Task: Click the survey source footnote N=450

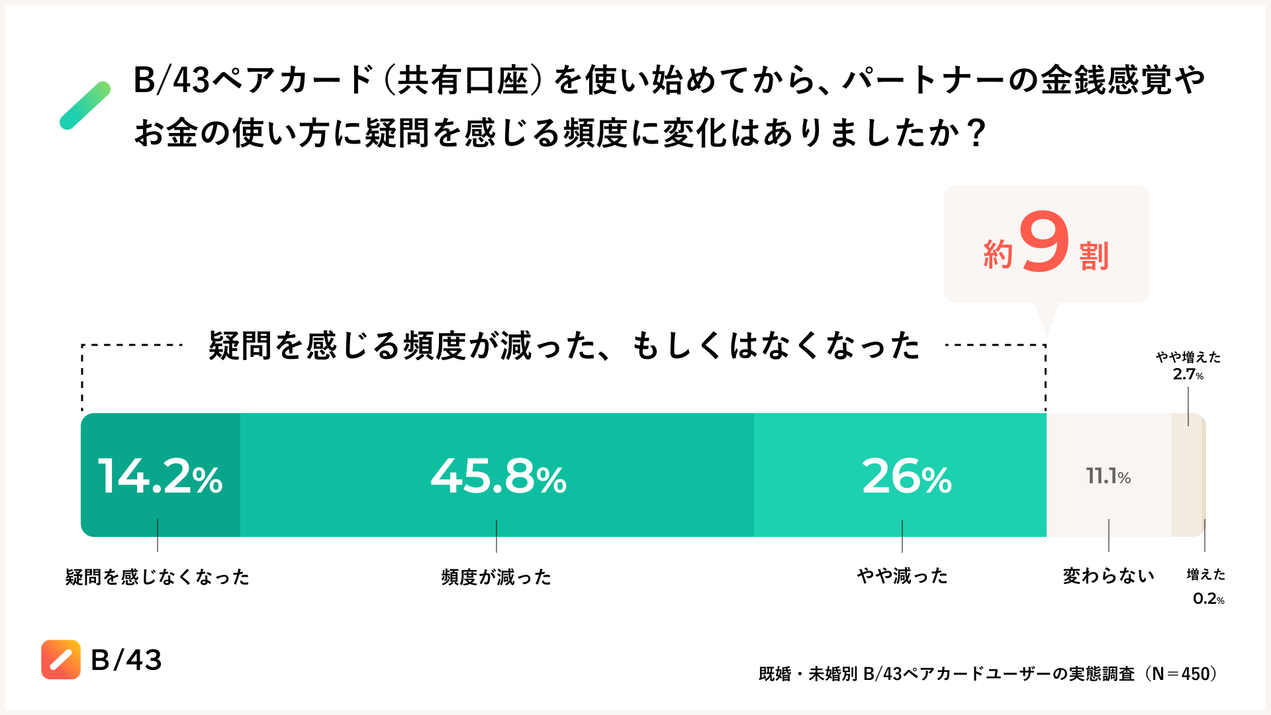Action: click(x=988, y=674)
